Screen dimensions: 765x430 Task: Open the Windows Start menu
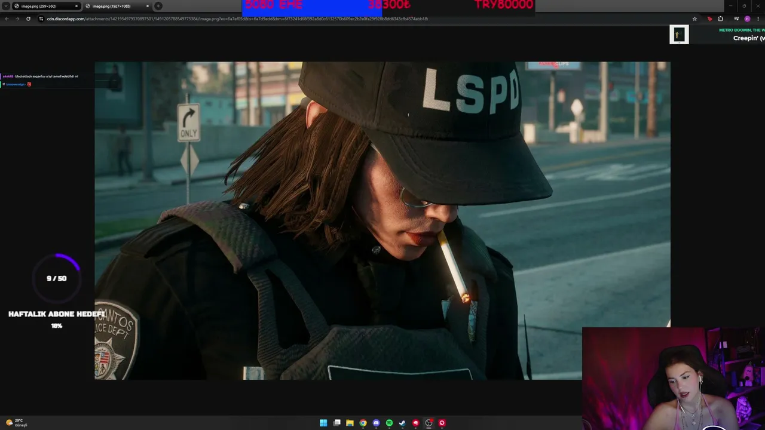click(323, 423)
